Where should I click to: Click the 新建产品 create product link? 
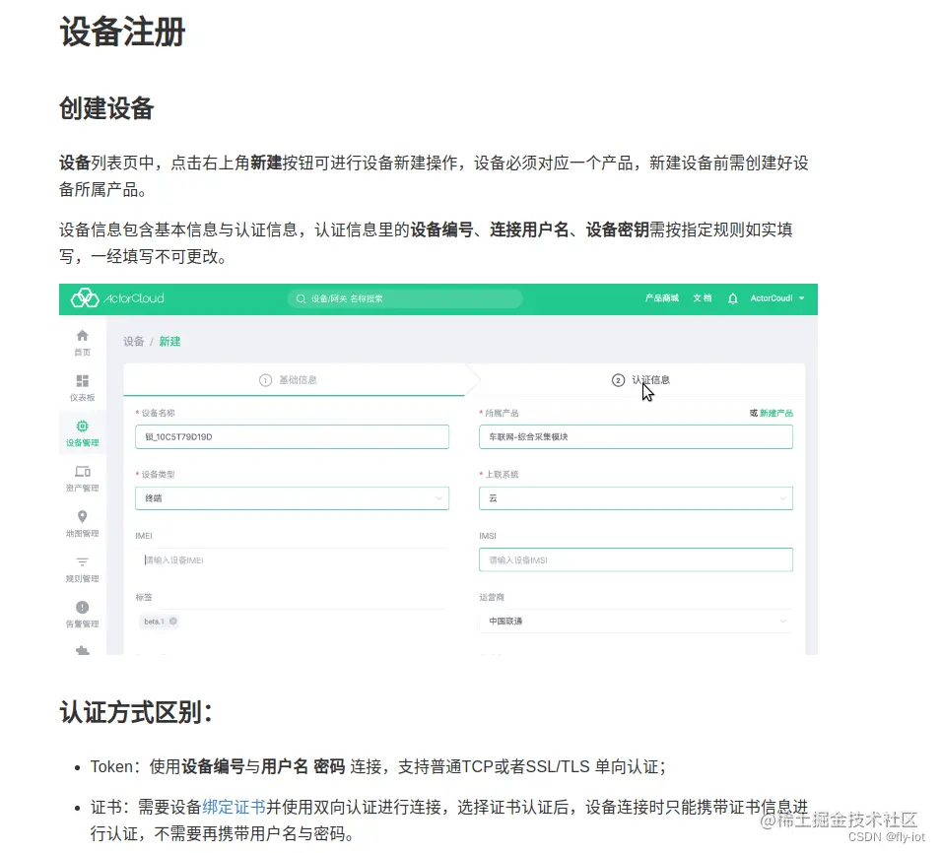pyautogui.click(x=774, y=415)
